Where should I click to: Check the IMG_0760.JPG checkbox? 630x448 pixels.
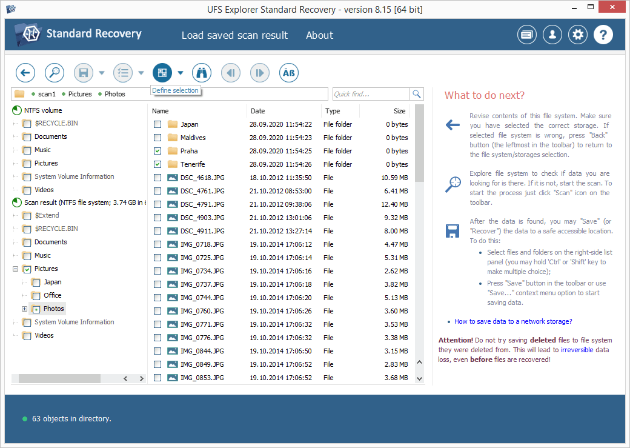coord(157,311)
